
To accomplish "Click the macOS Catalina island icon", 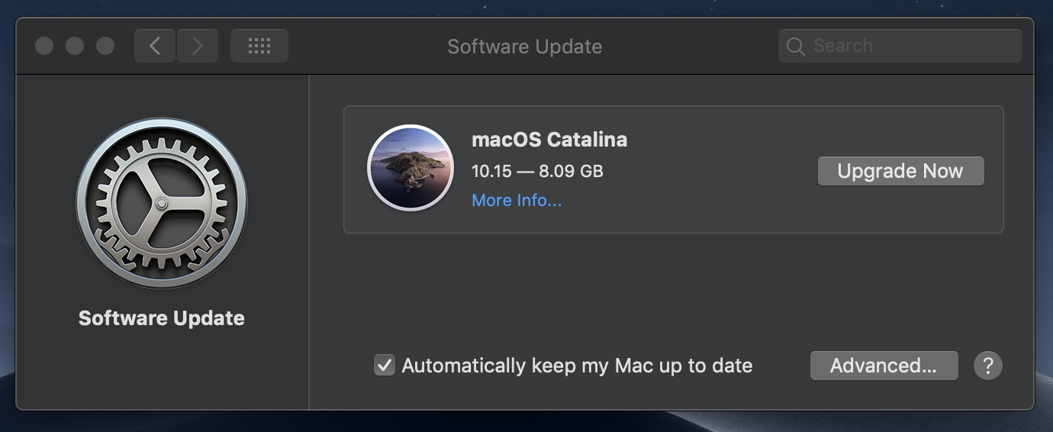I will pyautogui.click(x=411, y=168).
